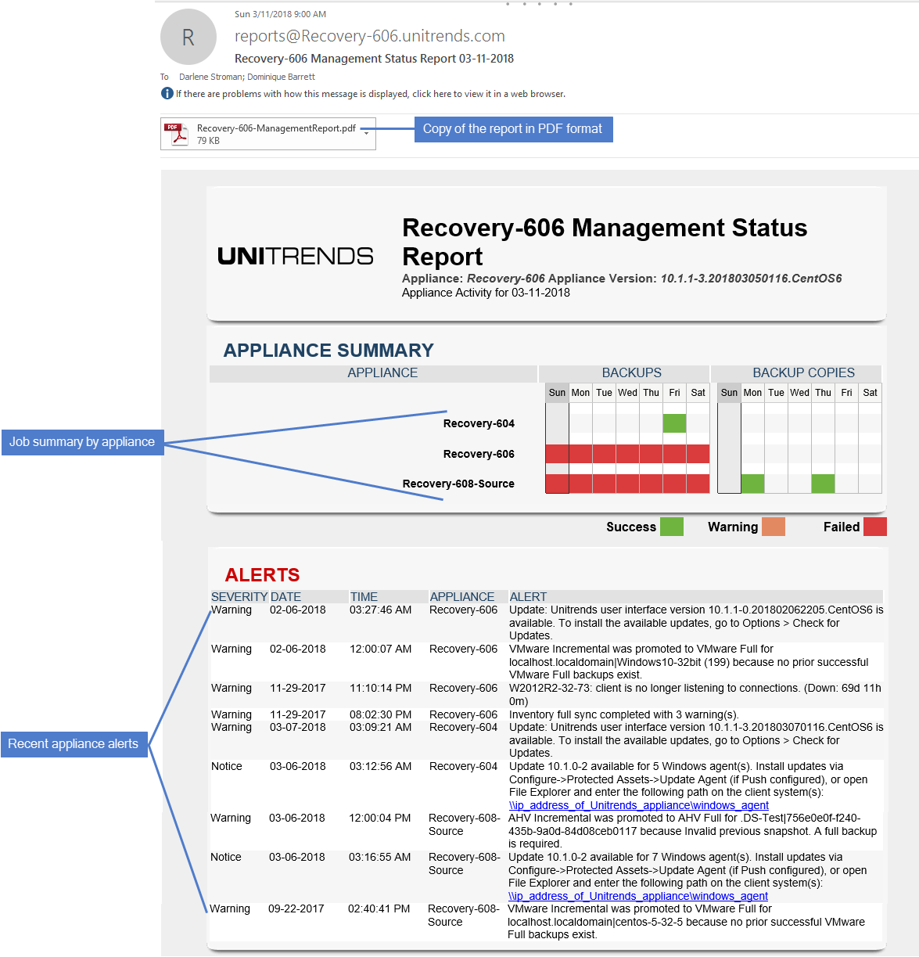Click the green Success legend swatch
919x957 pixels.
click(x=671, y=527)
